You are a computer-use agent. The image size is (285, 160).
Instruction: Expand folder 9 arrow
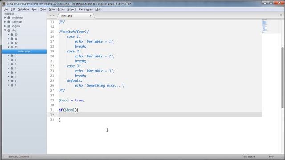8,85
